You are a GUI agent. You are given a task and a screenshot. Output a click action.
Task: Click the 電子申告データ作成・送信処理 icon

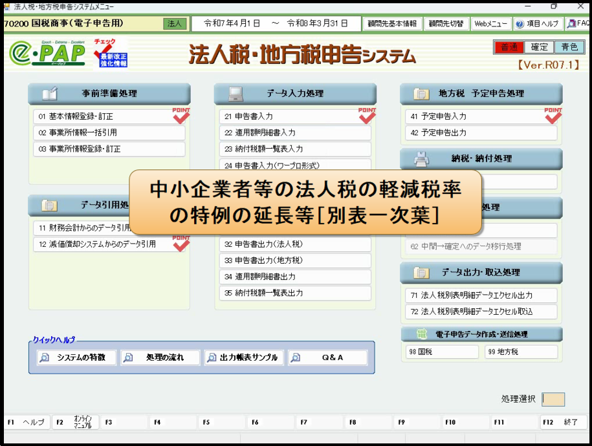tap(421, 334)
